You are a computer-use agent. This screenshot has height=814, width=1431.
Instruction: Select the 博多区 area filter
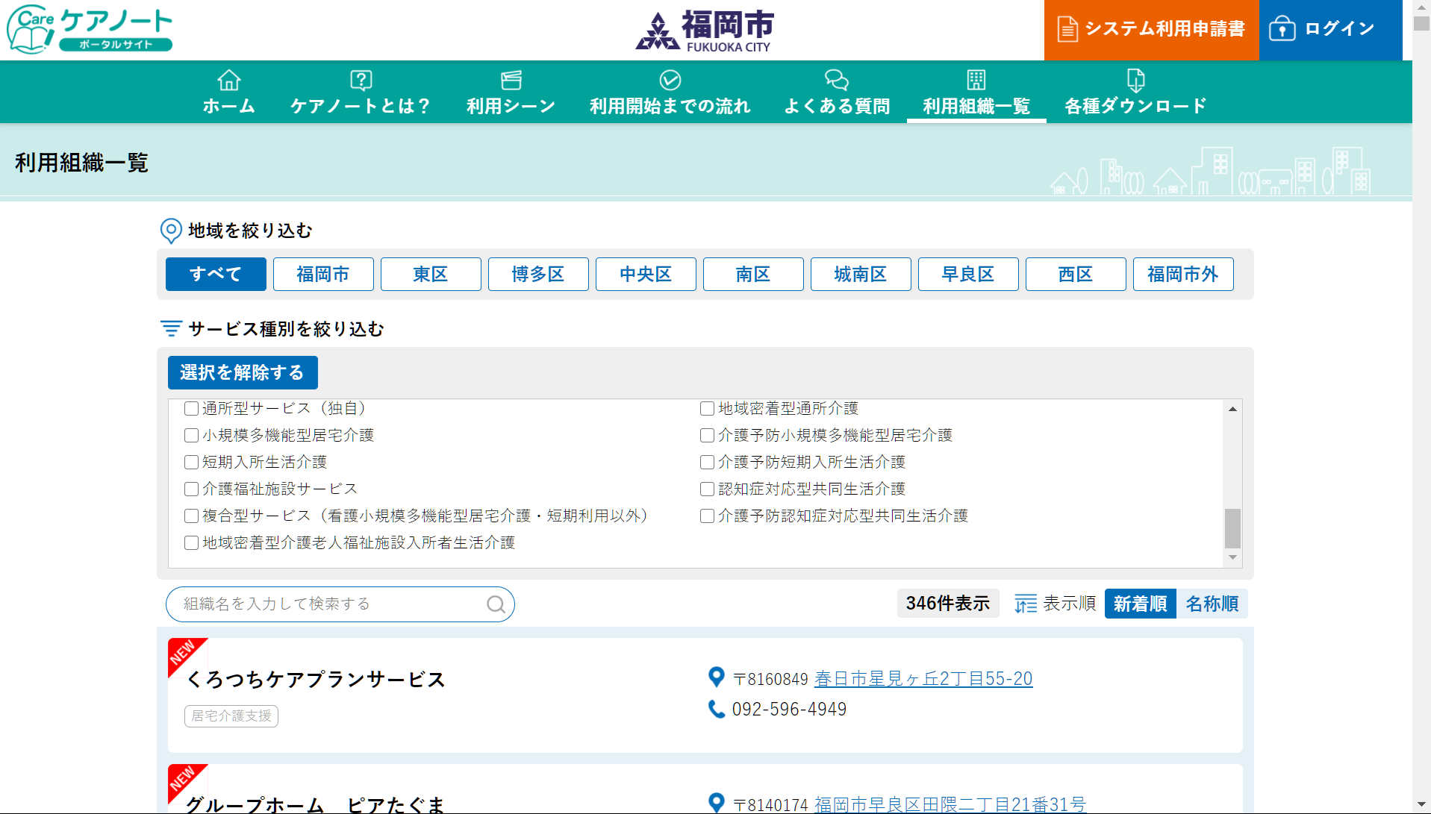point(537,275)
